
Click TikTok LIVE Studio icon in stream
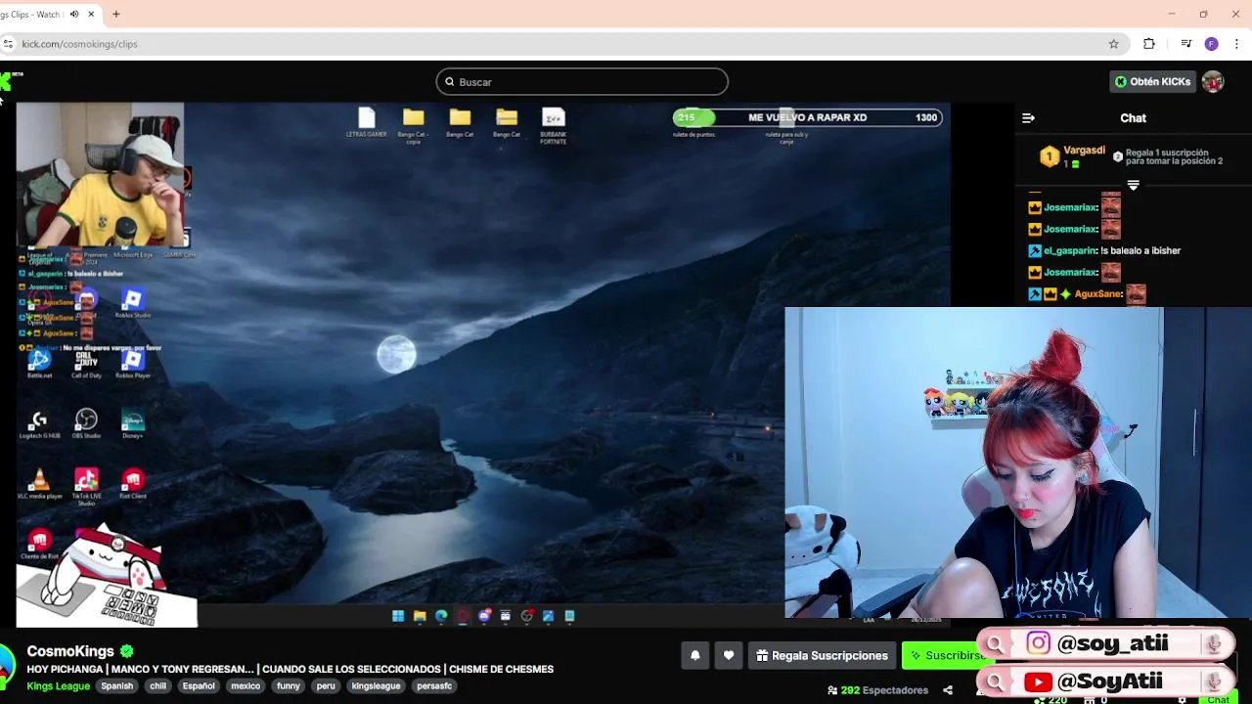pyautogui.click(x=86, y=486)
